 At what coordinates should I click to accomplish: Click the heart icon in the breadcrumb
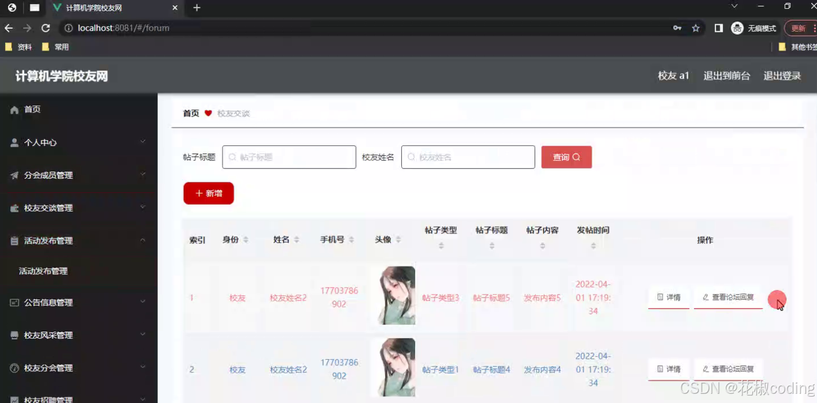pos(208,113)
